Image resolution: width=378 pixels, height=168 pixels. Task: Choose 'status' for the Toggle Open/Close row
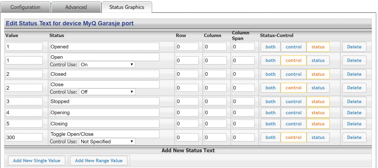pyautogui.click(x=318, y=137)
